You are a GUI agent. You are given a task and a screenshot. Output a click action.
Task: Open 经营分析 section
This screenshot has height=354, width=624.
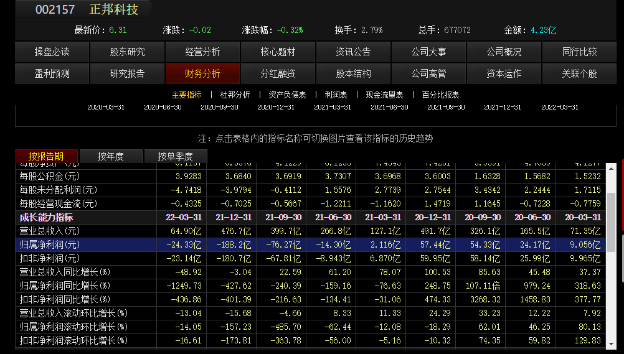point(202,52)
